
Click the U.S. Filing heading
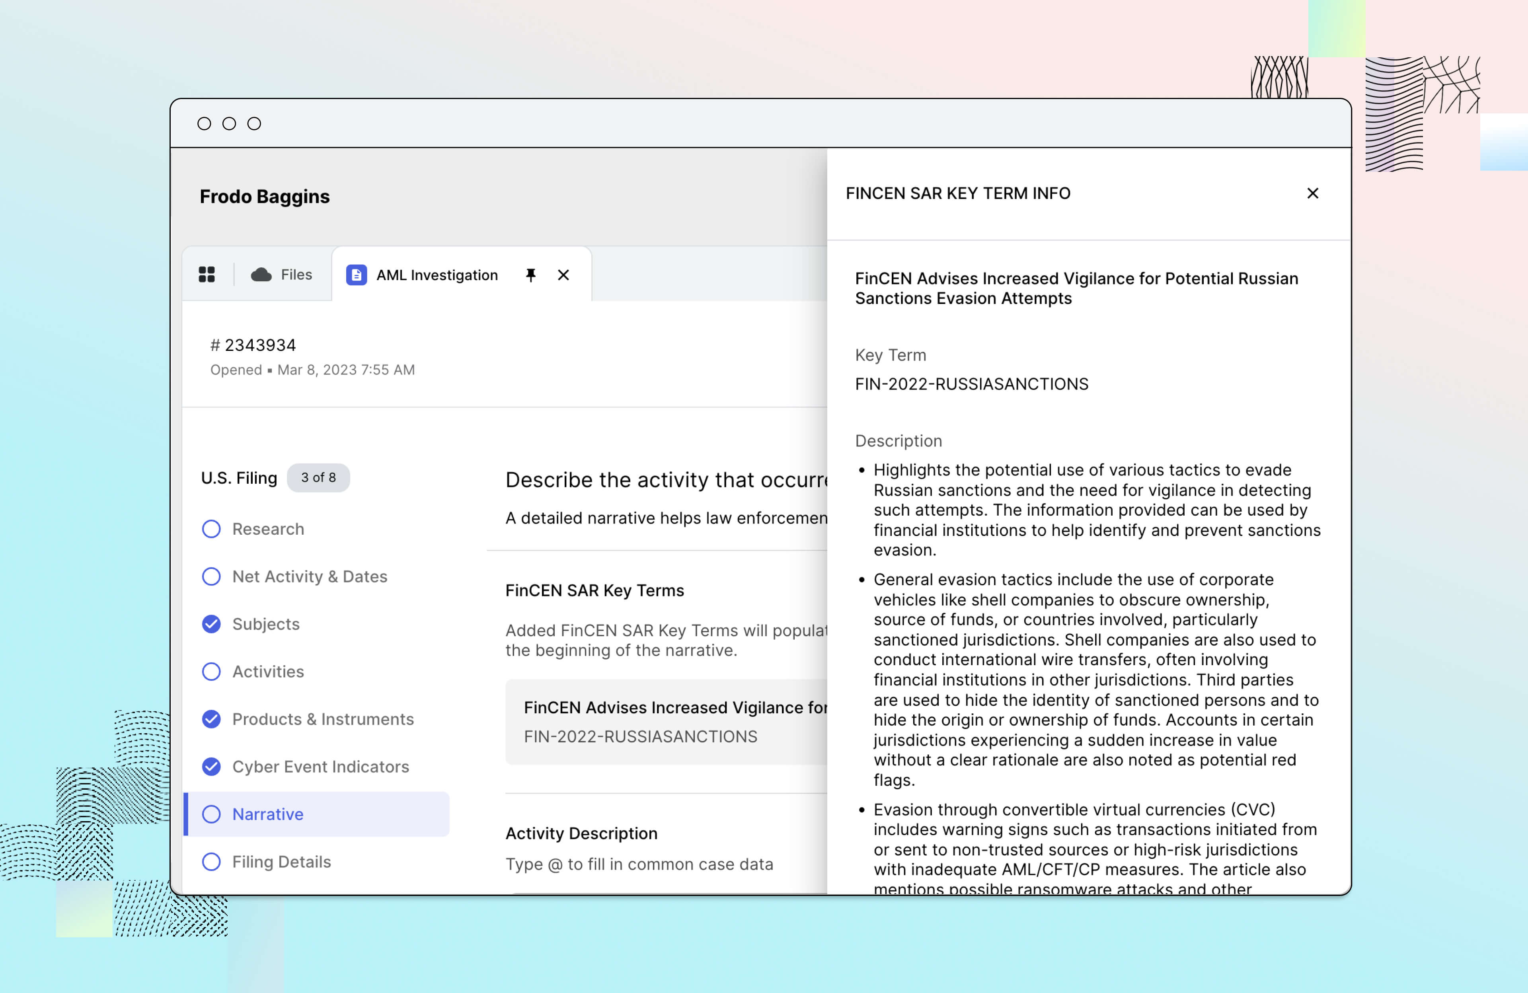pos(239,477)
